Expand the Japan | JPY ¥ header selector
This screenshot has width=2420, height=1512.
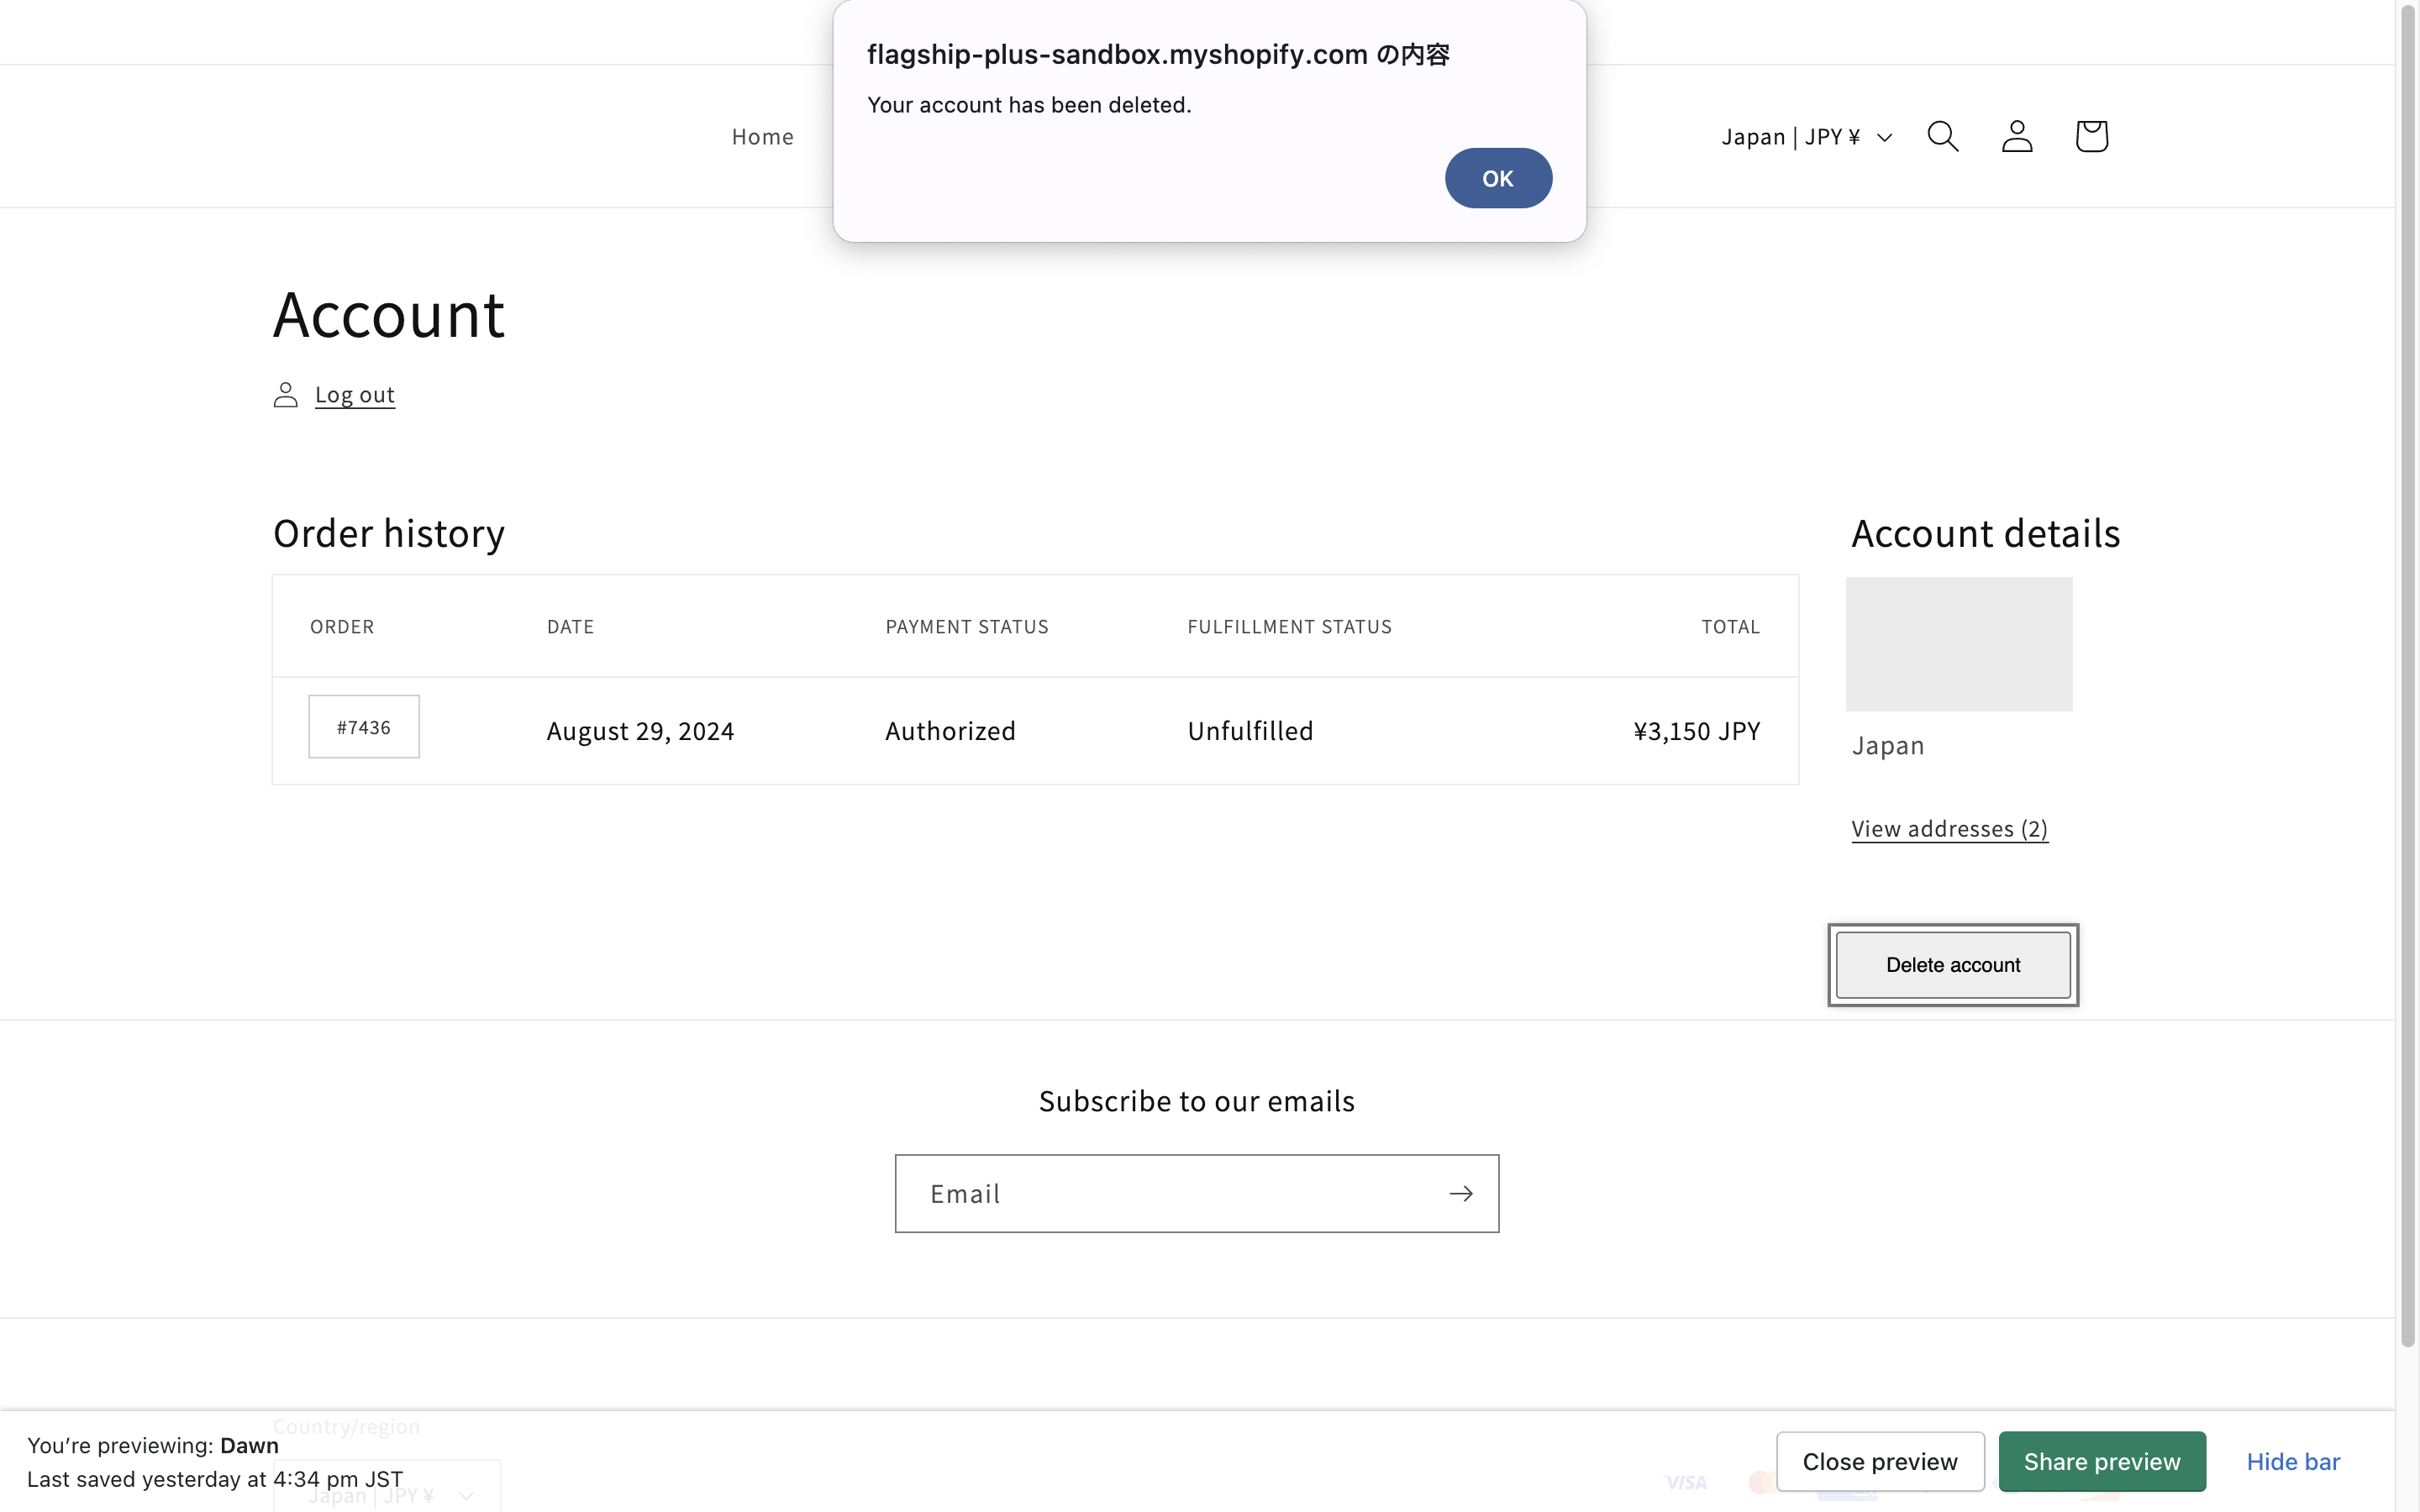(1806, 137)
